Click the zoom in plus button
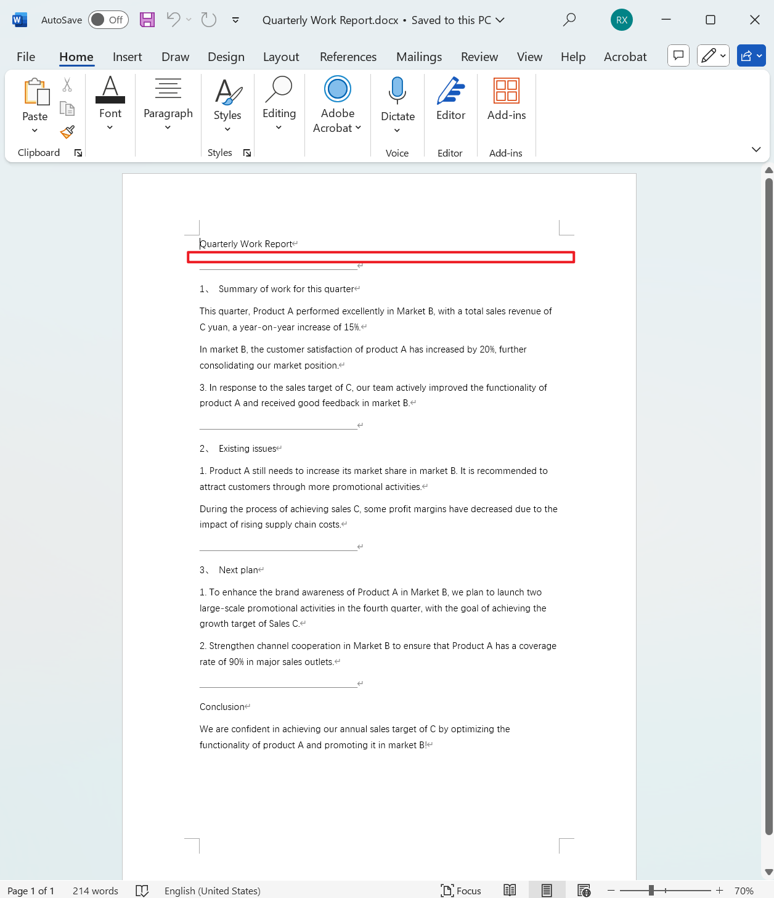 719,891
